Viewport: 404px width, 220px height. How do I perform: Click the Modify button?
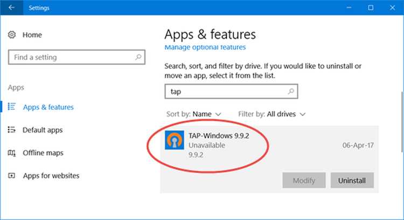click(304, 180)
